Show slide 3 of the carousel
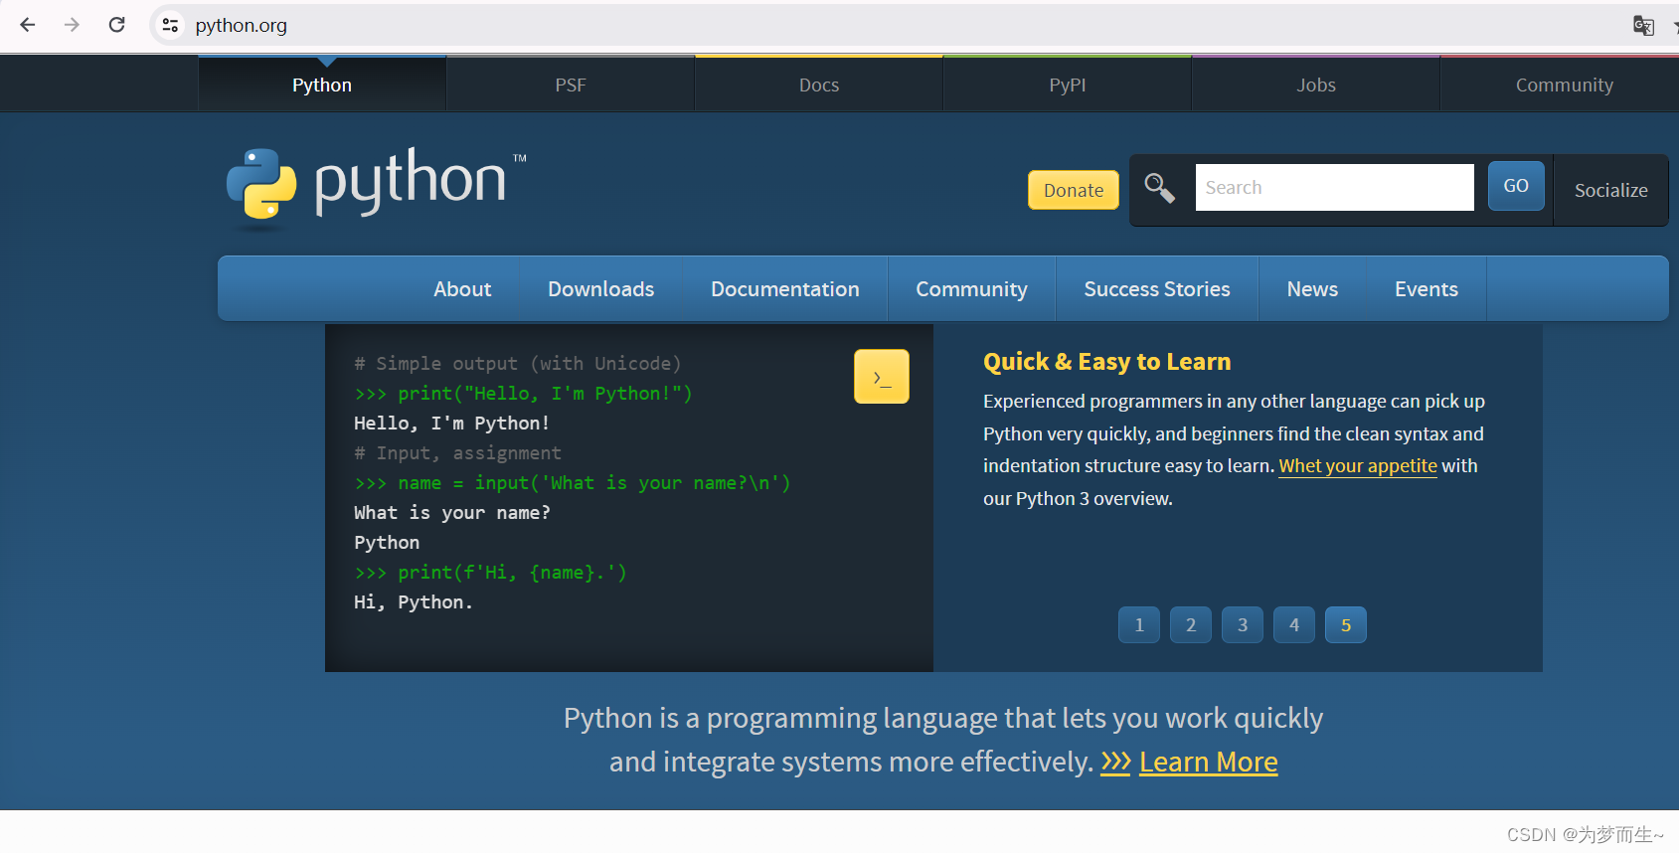Screen dimensions: 1679x853 click(x=1243, y=625)
